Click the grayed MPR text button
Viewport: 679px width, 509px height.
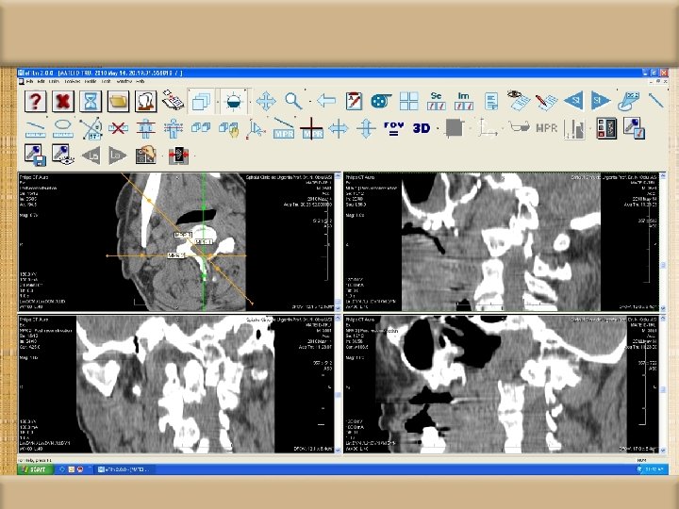546,128
